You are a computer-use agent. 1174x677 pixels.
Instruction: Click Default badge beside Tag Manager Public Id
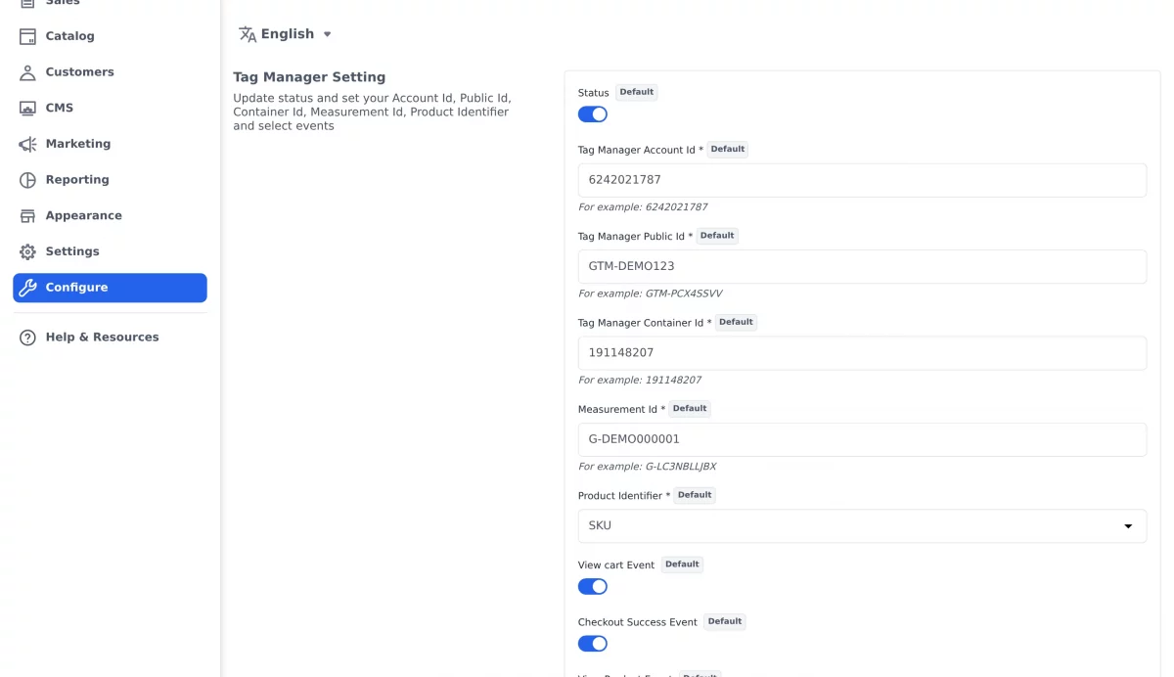pos(717,236)
